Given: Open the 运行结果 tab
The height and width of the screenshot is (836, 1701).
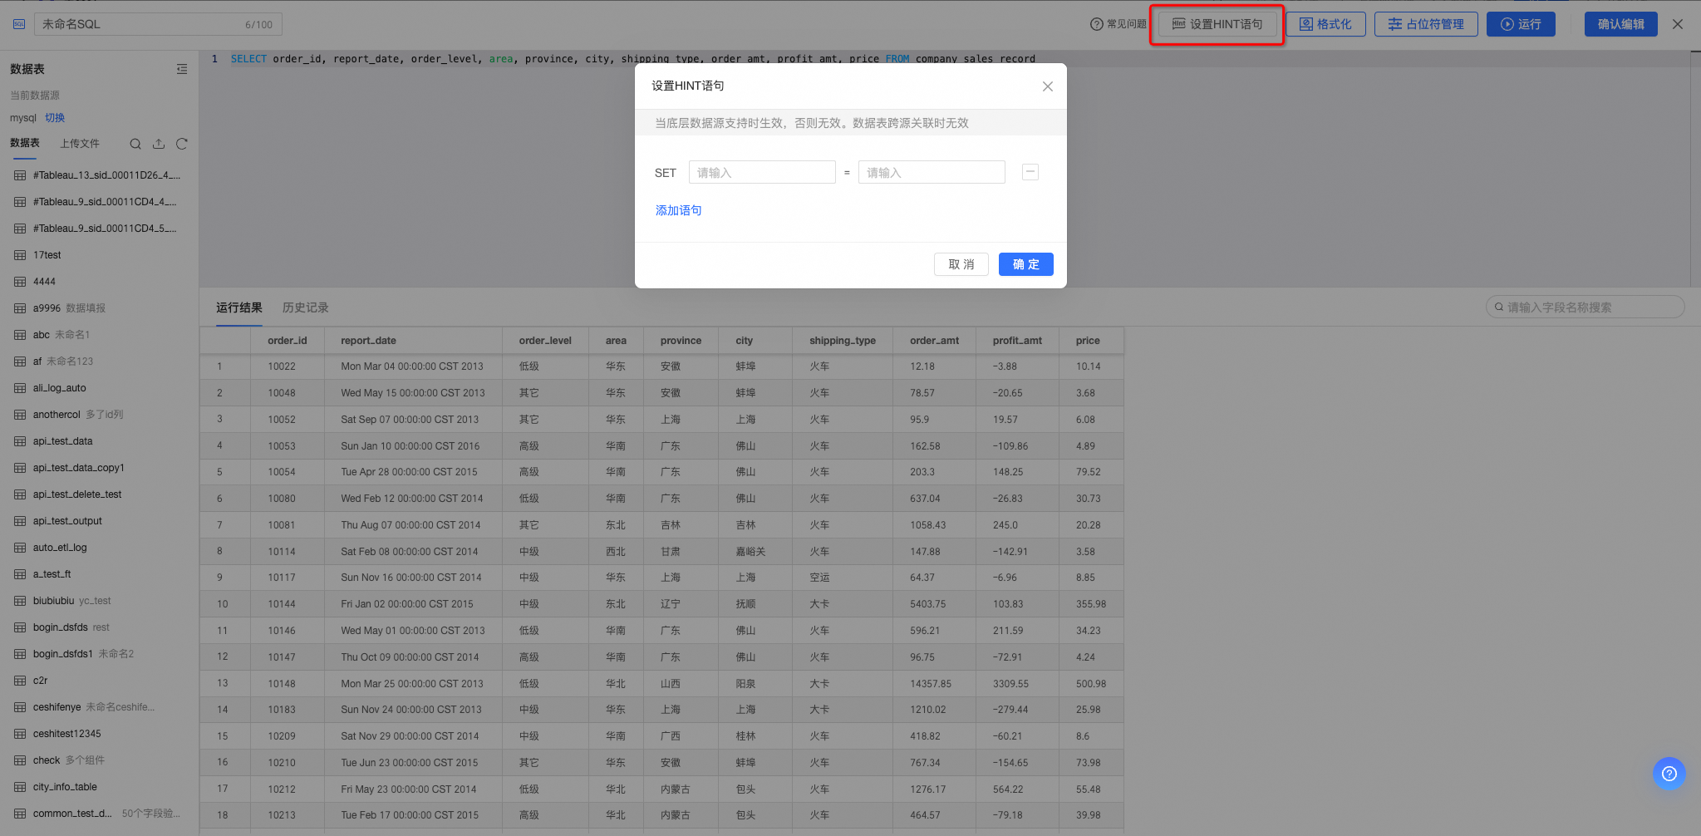Looking at the screenshot, I should click(x=239, y=307).
